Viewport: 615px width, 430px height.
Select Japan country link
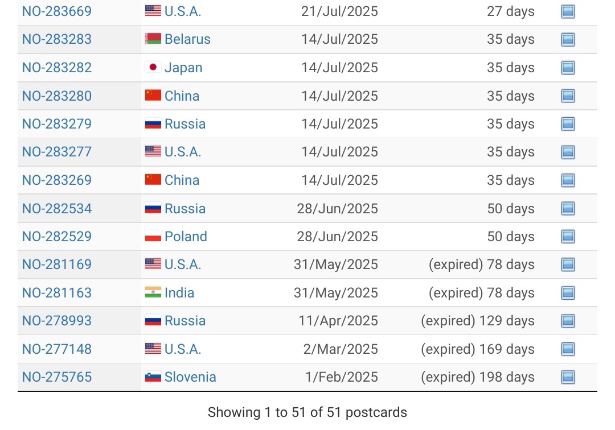(x=183, y=68)
